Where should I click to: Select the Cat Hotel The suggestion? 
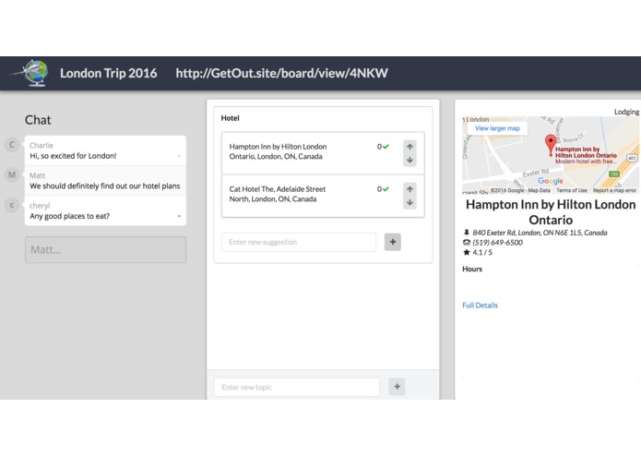click(323, 196)
